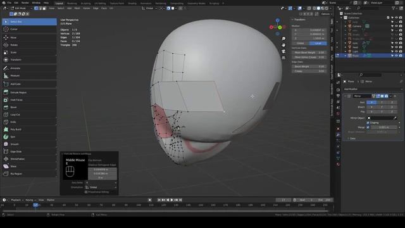The image size is (405, 228).
Task: Toggle Collection visibility eye icon
Action: [x=396, y=18]
